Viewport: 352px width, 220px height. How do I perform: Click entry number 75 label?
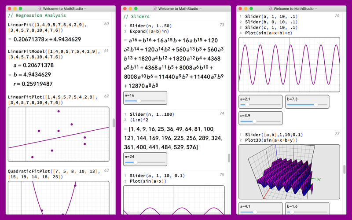tap(222, 175)
